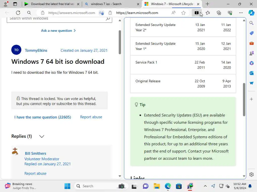Select the Original Release row text
This screenshot has height=192, width=257.
click(148, 81)
